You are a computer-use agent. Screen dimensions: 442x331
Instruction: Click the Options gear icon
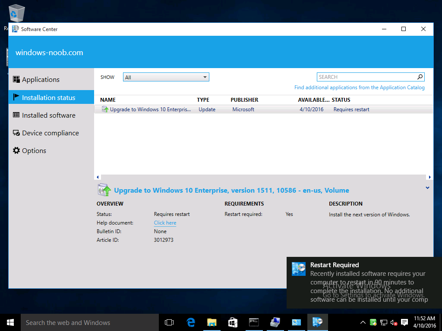pos(16,150)
